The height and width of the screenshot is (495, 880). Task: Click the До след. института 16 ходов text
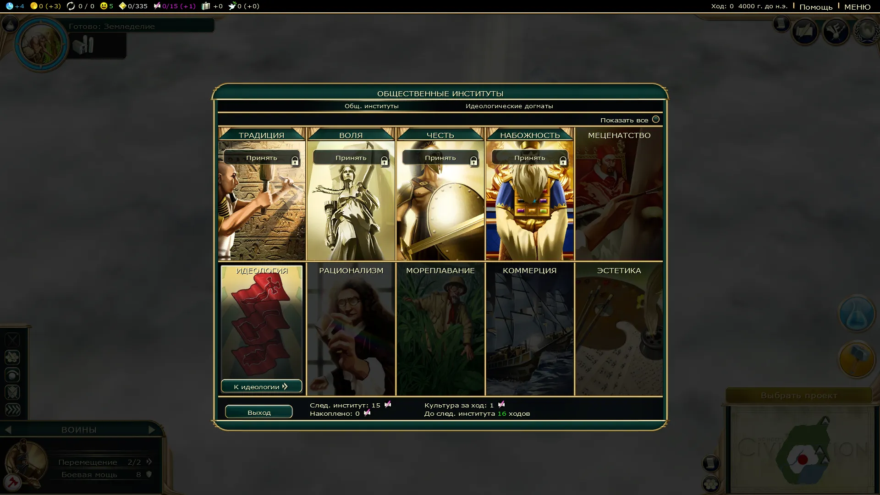pyautogui.click(x=477, y=413)
